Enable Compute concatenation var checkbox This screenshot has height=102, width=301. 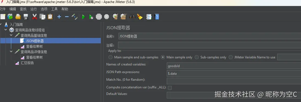pyautogui.click(x=170, y=88)
